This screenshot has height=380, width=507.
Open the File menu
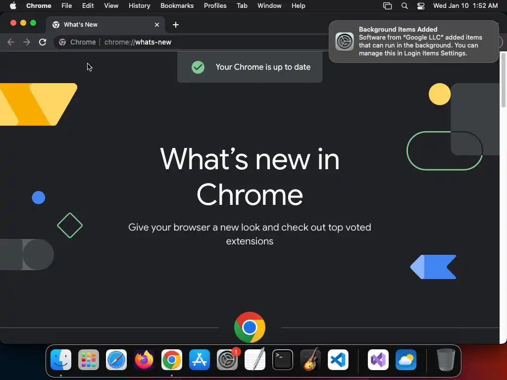(67, 5)
